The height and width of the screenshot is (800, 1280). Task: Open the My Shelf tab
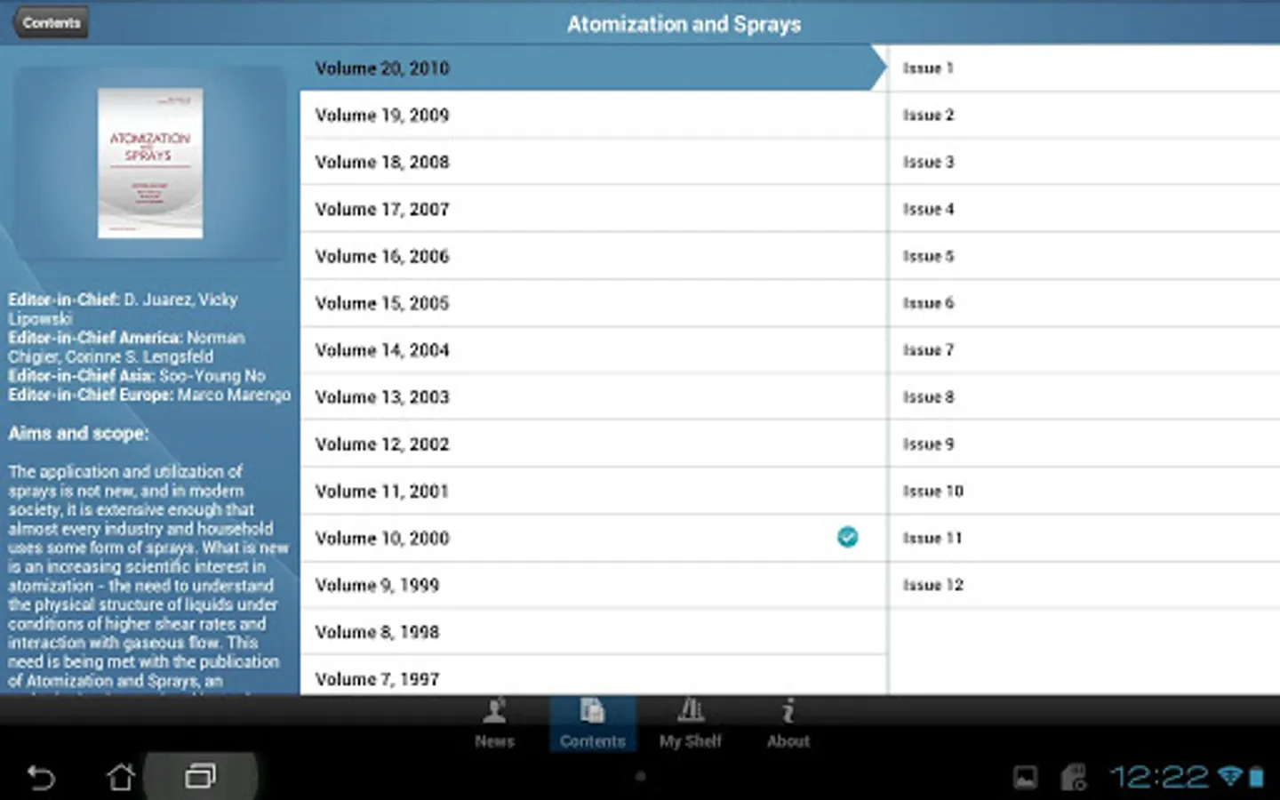[x=690, y=724]
